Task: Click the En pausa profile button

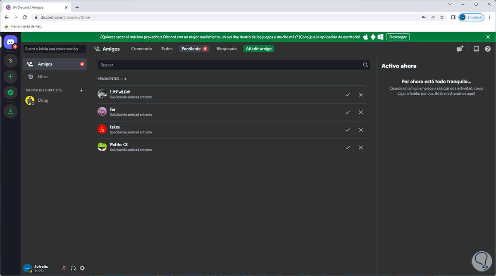Action: [471, 17]
